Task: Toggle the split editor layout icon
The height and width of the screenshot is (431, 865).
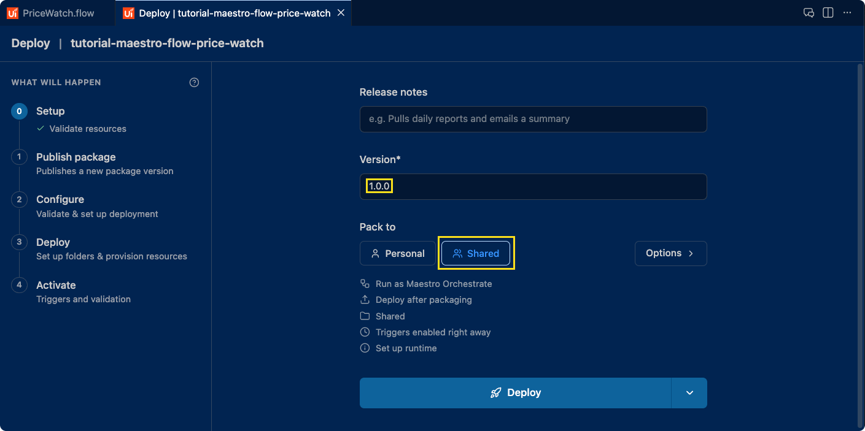Action: click(828, 13)
